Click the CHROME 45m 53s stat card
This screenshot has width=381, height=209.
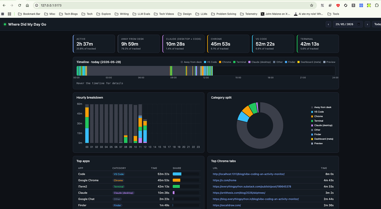click(228, 44)
